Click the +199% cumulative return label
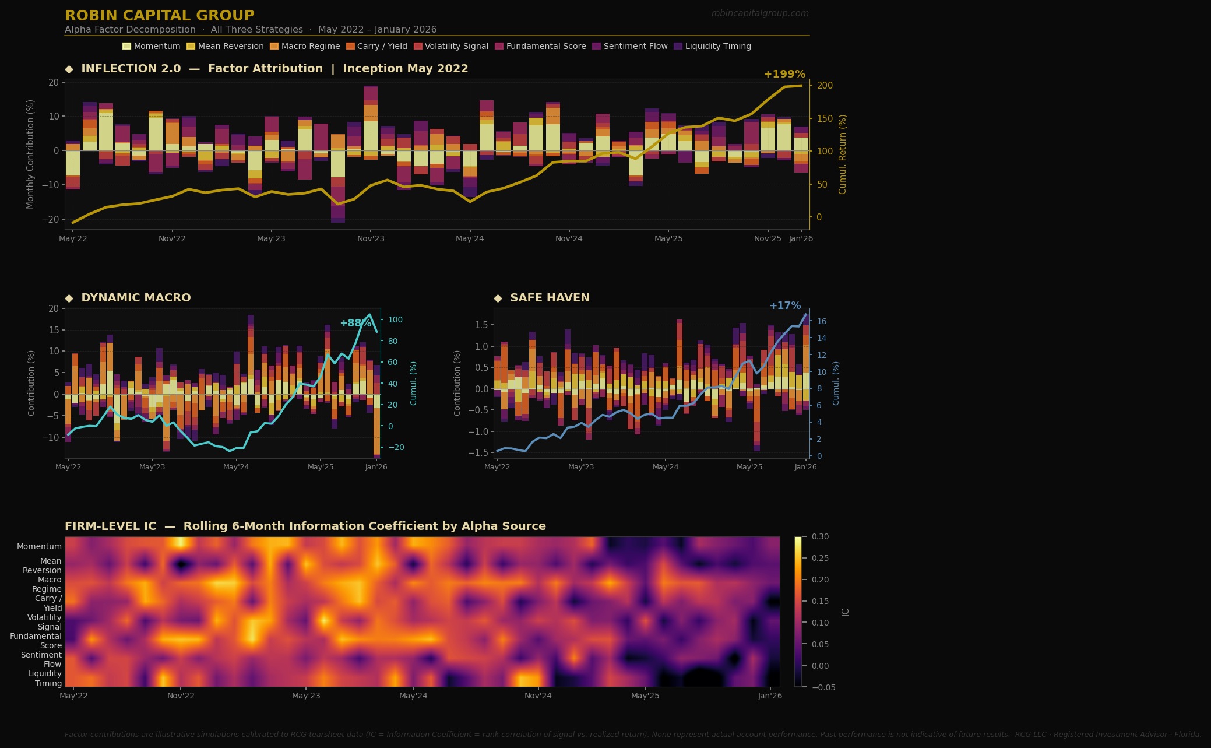 [x=784, y=74]
